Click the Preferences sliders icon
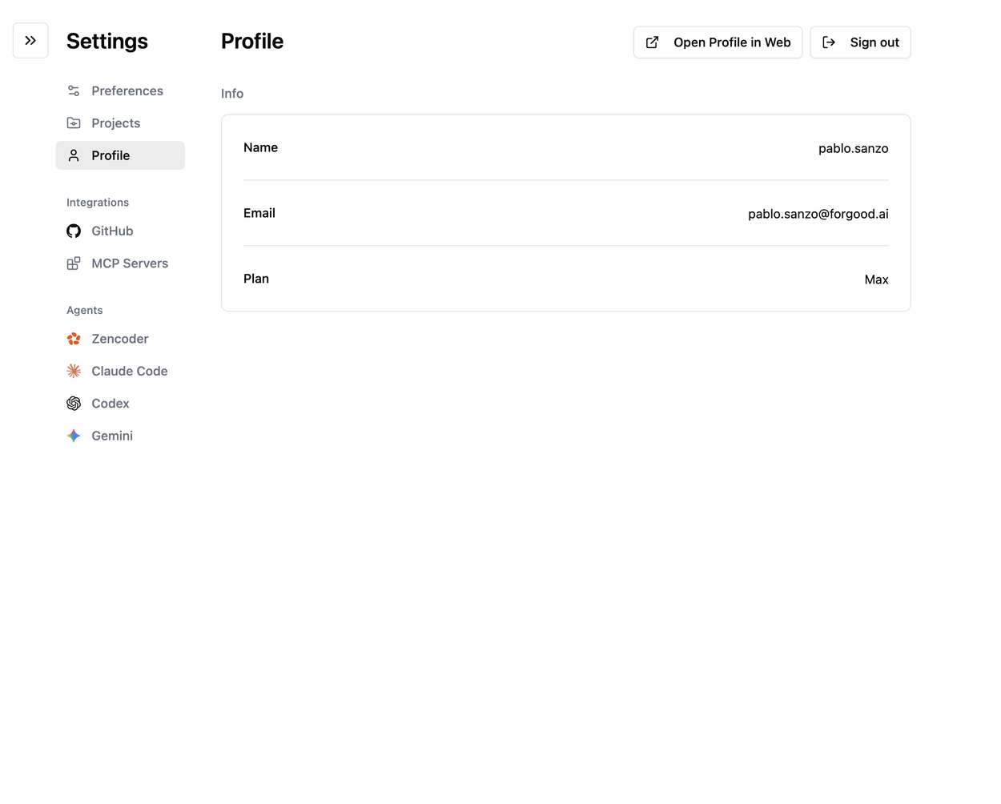Image resolution: width=1001 pixels, height=804 pixels. pyautogui.click(x=73, y=90)
